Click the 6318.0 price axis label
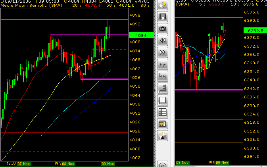This screenshot has height=167, width=267. (x=252, y=123)
